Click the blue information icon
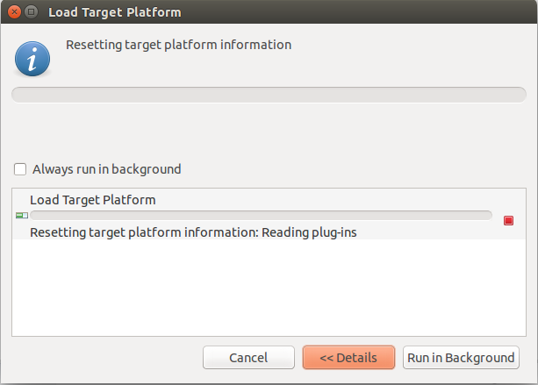The width and height of the screenshot is (538, 385). 33,59
